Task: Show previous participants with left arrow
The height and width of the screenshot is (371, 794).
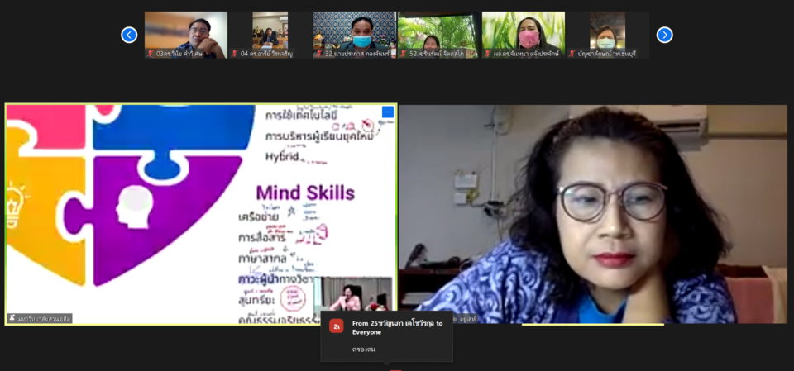Action: [x=129, y=35]
